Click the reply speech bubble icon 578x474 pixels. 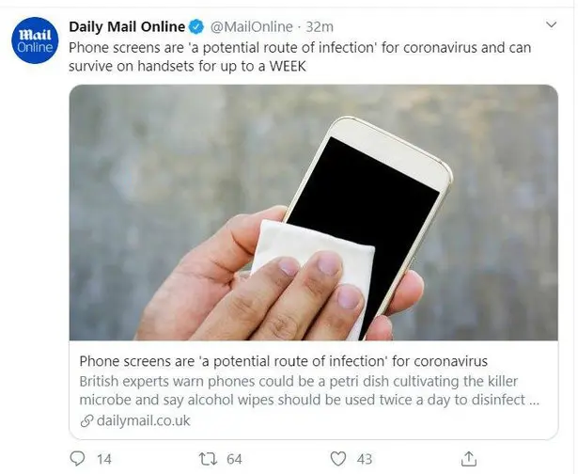tap(77, 459)
